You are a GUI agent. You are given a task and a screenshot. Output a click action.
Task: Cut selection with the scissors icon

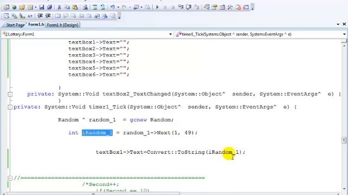(59, 7)
